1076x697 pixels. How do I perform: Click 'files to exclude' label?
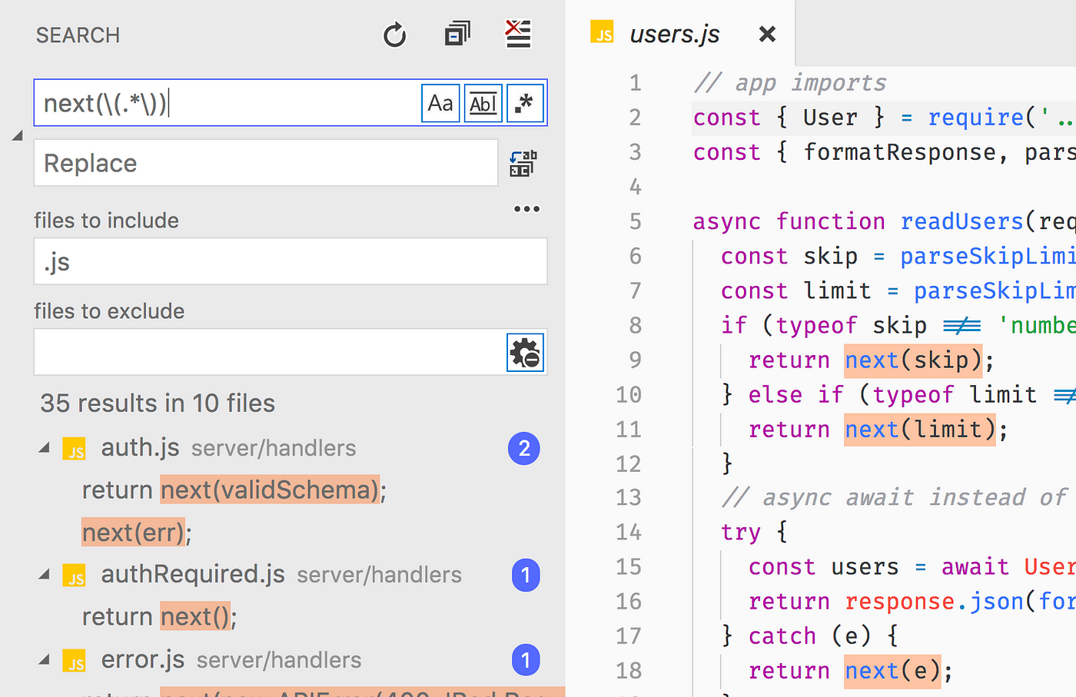[109, 311]
